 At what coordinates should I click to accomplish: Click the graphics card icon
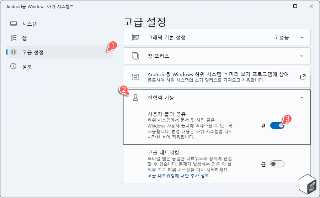[x=135, y=38]
